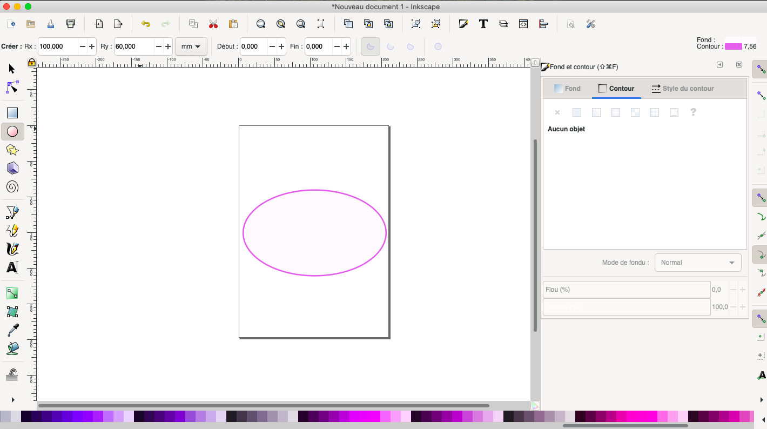
Task: Paste from clipboard icon
Action: 233,24
